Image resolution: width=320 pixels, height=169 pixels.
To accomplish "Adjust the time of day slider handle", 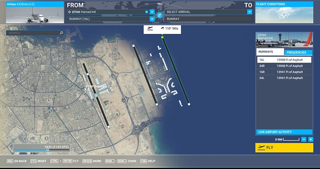I will (x=48, y=150).
